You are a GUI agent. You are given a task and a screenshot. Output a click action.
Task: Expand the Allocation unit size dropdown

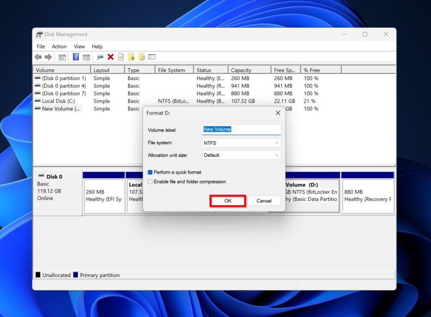(x=277, y=155)
